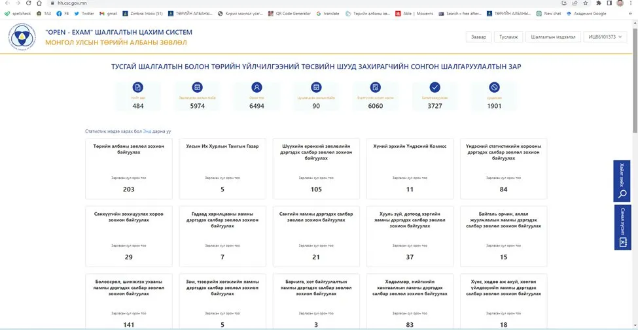Open the Зам, тээврийн хөгжлийн яамны card

(x=222, y=302)
